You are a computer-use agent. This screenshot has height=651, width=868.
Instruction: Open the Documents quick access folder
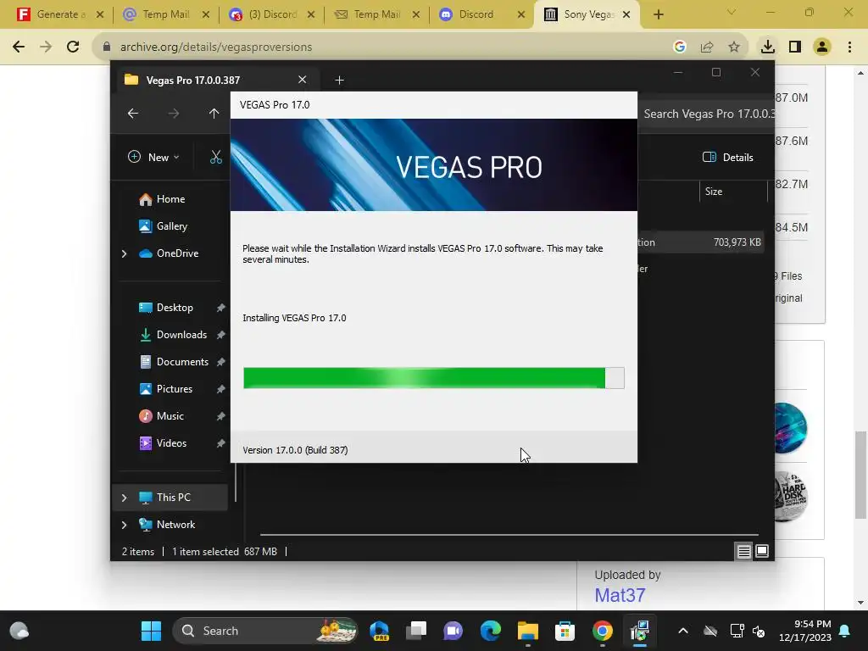click(174, 362)
